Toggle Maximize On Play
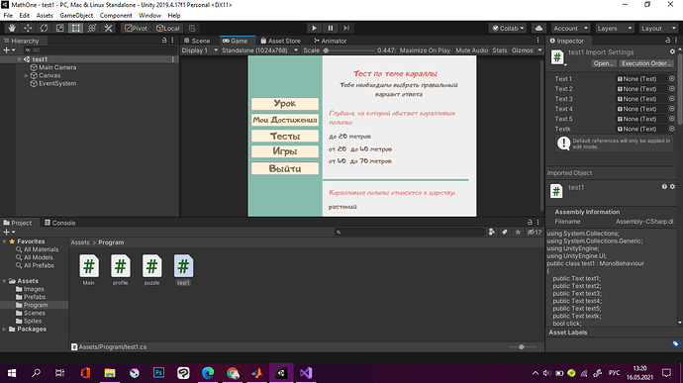The height and width of the screenshot is (383, 683). coord(425,50)
